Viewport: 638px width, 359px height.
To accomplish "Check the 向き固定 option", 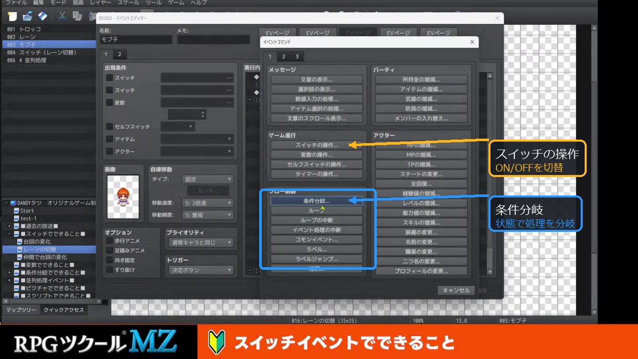I will (109, 260).
